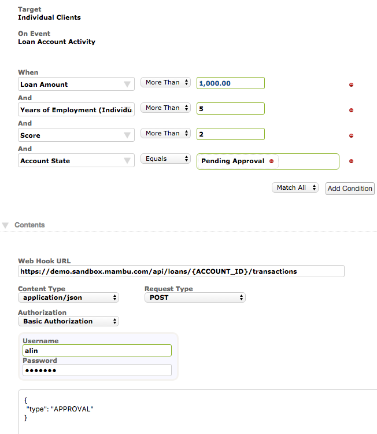Change the Account State Equals operator

coord(165,159)
